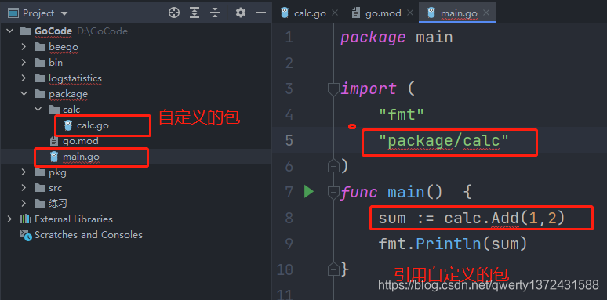Collapse the calc folder
607x300 pixels.
pyautogui.click(x=38, y=110)
